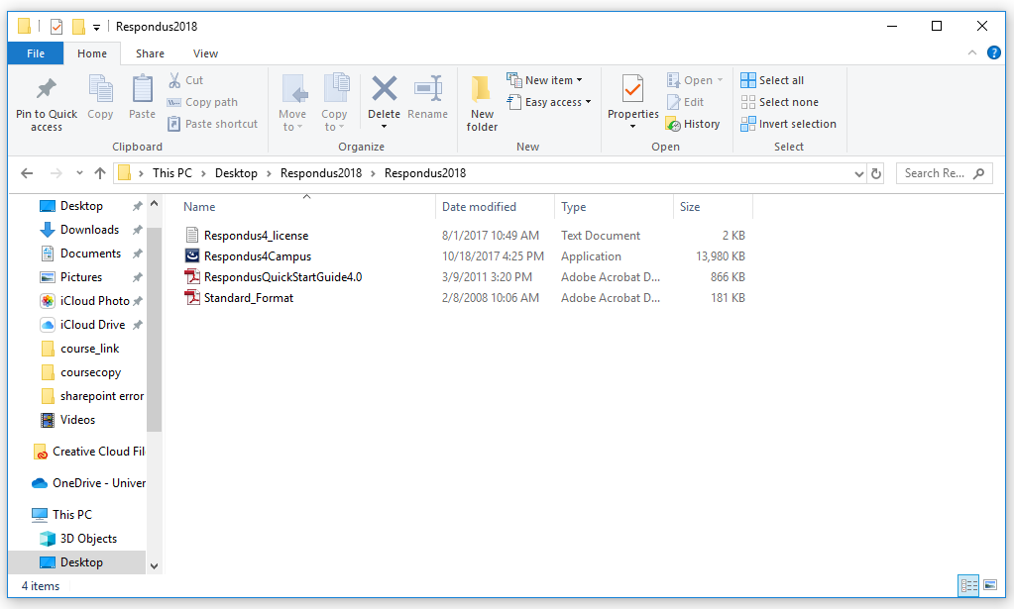Open the coursecopy folder in sidebar
The height and width of the screenshot is (609, 1014).
(x=90, y=372)
